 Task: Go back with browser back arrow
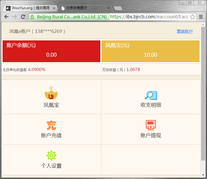[6, 17]
